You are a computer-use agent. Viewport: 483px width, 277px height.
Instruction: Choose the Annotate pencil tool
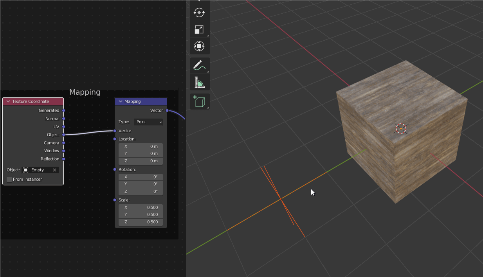pyautogui.click(x=199, y=65)
